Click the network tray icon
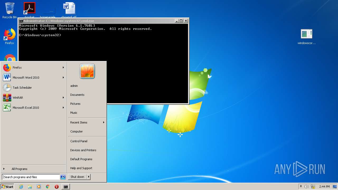Screen dimensions: 338x190 (313, 187)
